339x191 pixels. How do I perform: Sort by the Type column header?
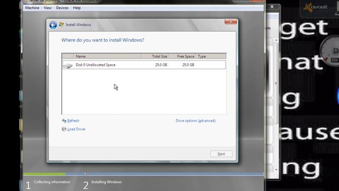click(x=211, y=56)
